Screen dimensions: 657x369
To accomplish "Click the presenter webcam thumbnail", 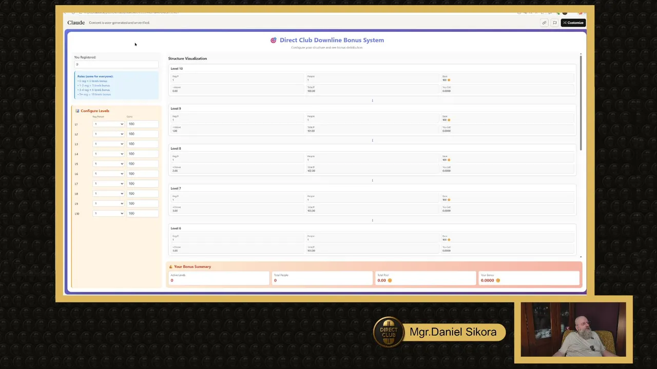I will point(573,329).
